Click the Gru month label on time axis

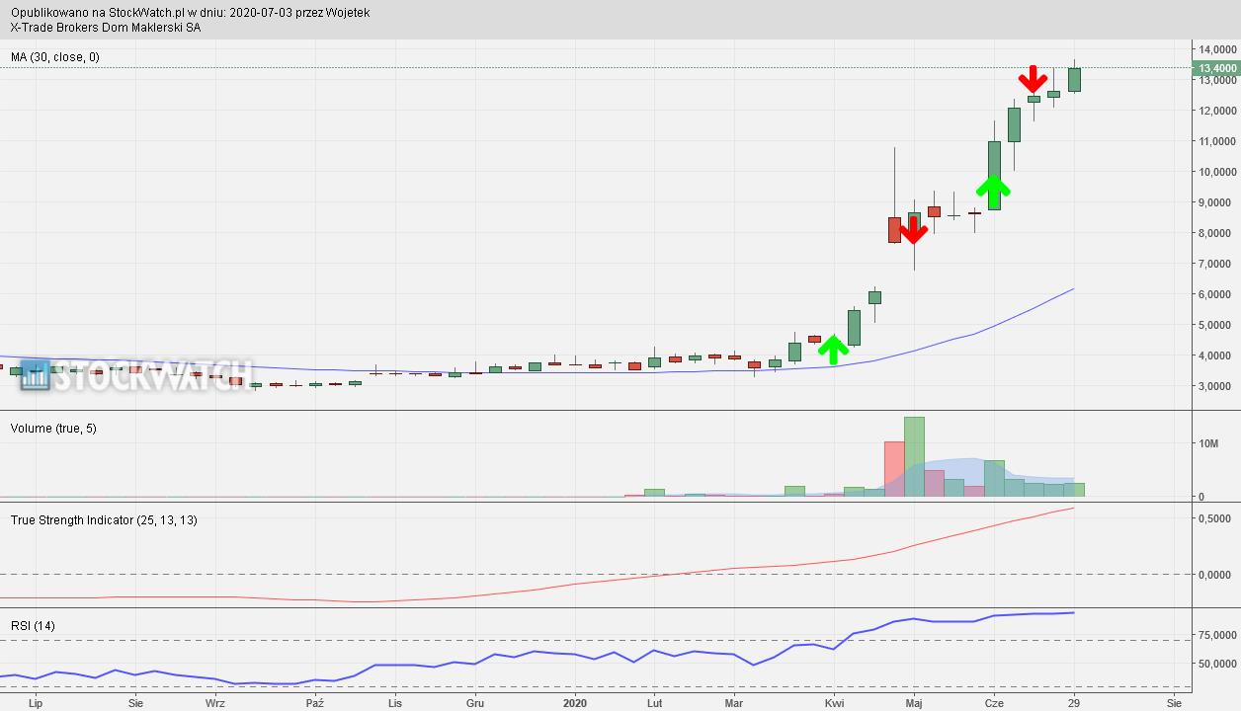coord(474,703)
